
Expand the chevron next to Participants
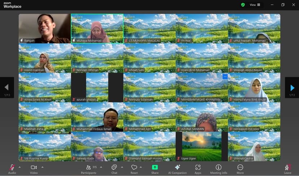point(101,167)
